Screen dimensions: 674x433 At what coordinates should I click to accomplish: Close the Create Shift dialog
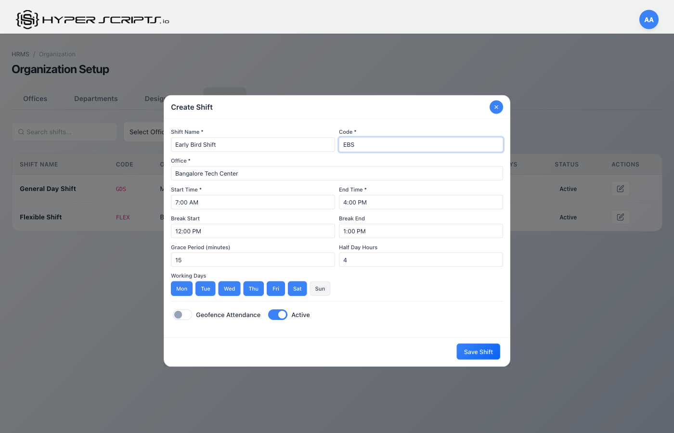tap(496, 107)
